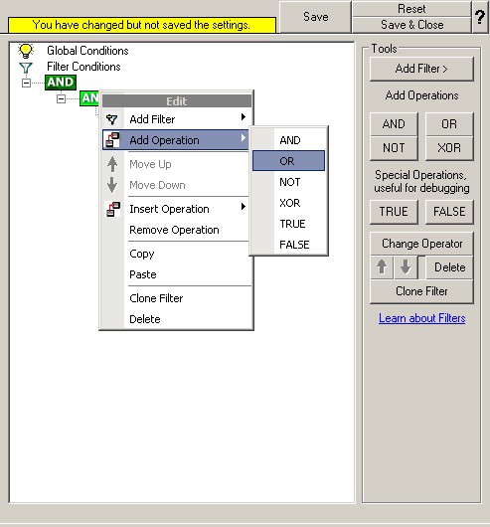The image size is (490, 527).
Task: Open help with the question mark button
Action: coord(480,17)
